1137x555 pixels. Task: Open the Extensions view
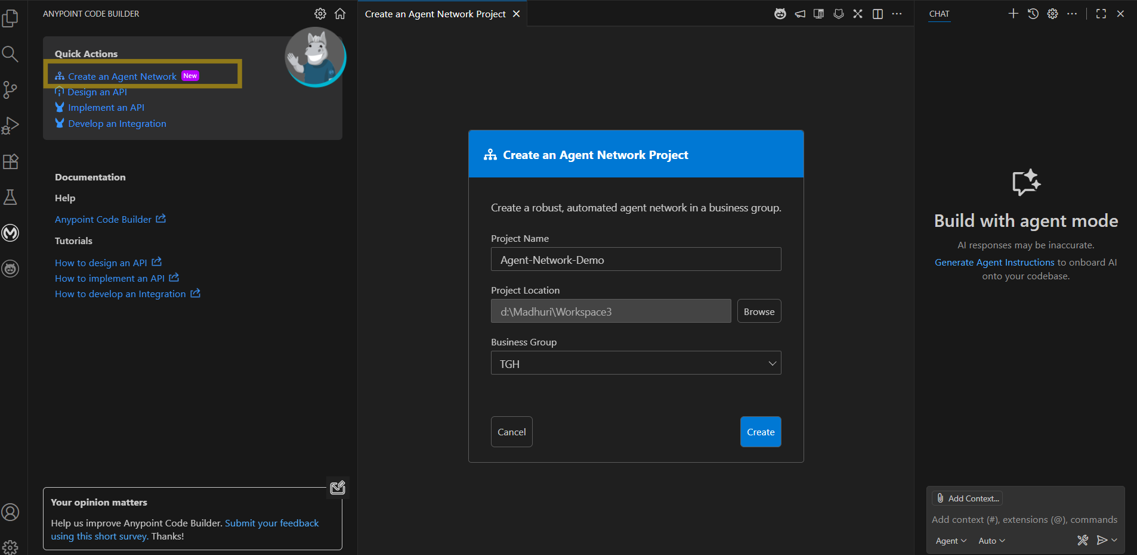tap(11, 161)
